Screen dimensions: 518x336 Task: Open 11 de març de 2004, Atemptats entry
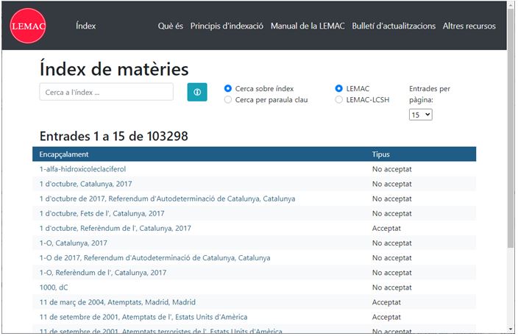click(117, 302)
